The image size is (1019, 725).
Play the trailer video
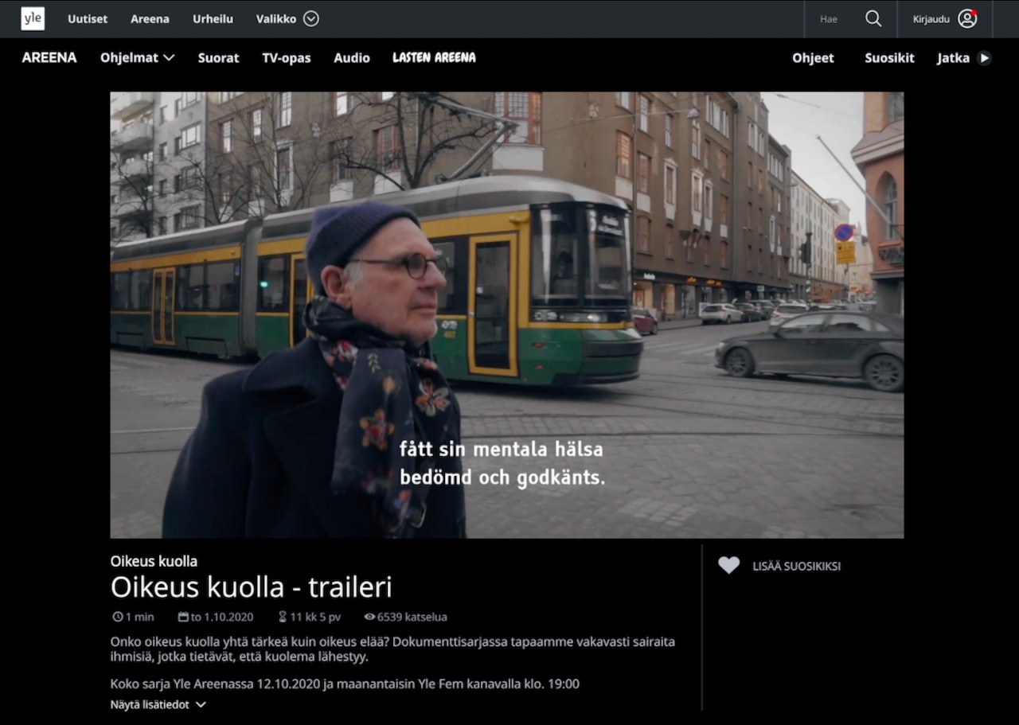[506, 314]
